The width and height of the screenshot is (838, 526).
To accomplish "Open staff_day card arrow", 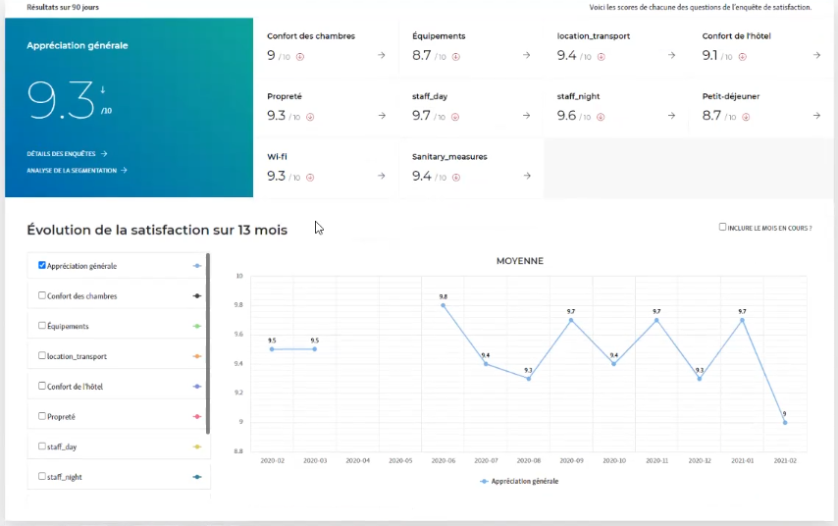I will (x=527, y=116).
